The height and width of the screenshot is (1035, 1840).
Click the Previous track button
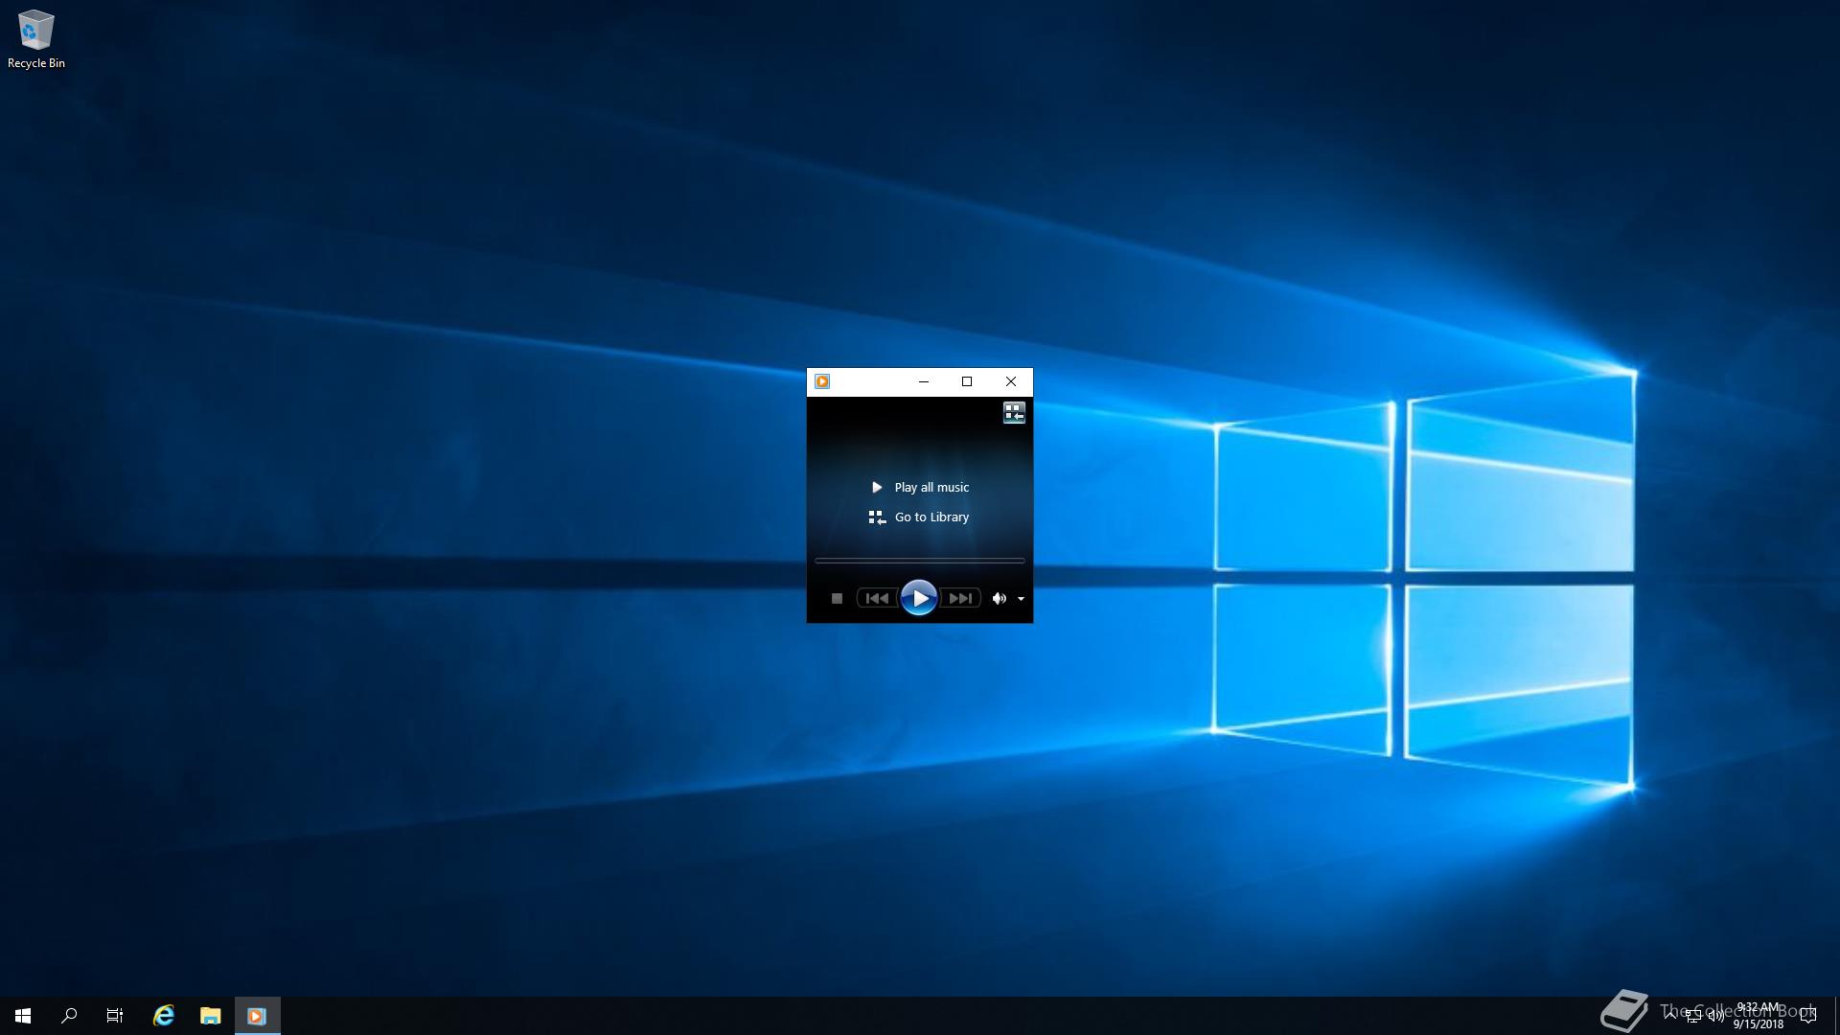pos(877,599)
